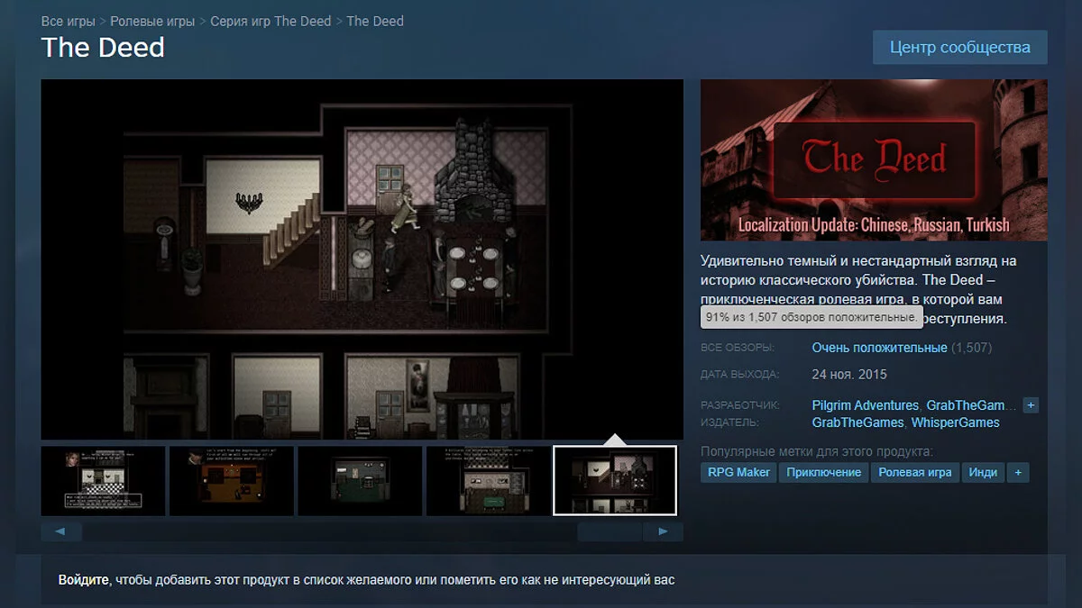This screenshot has width=1082, height=608.
Task: Open 'Серия игр The Deed' breadcrumb
Action: 270,21
